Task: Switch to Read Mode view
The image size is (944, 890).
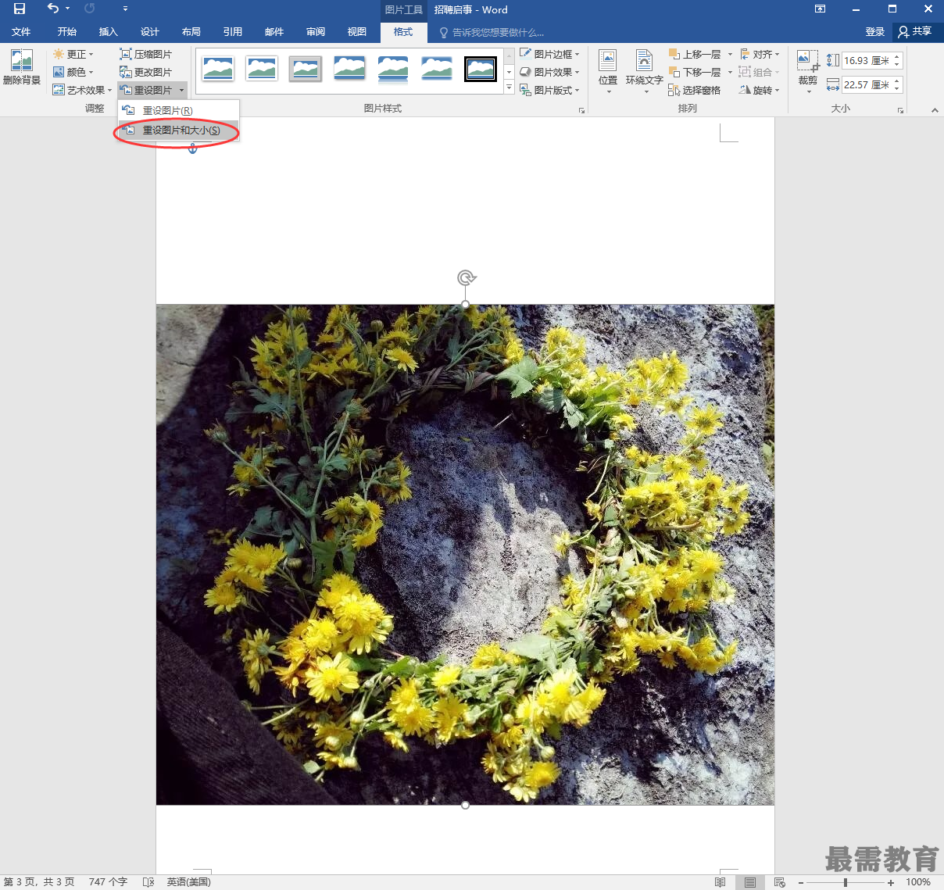Action: [x=721, y=882]
